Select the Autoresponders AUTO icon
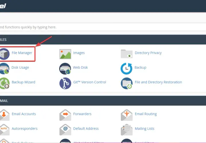Image resolution: width=206 pixels, height=143 pixels. click(x=5, y=130)
